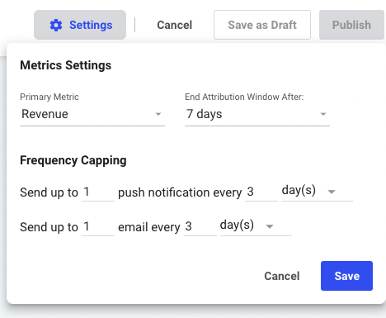Click push notification unit dropdown arrow
Viewport: 386px width, 318px height.
point(332,192)
